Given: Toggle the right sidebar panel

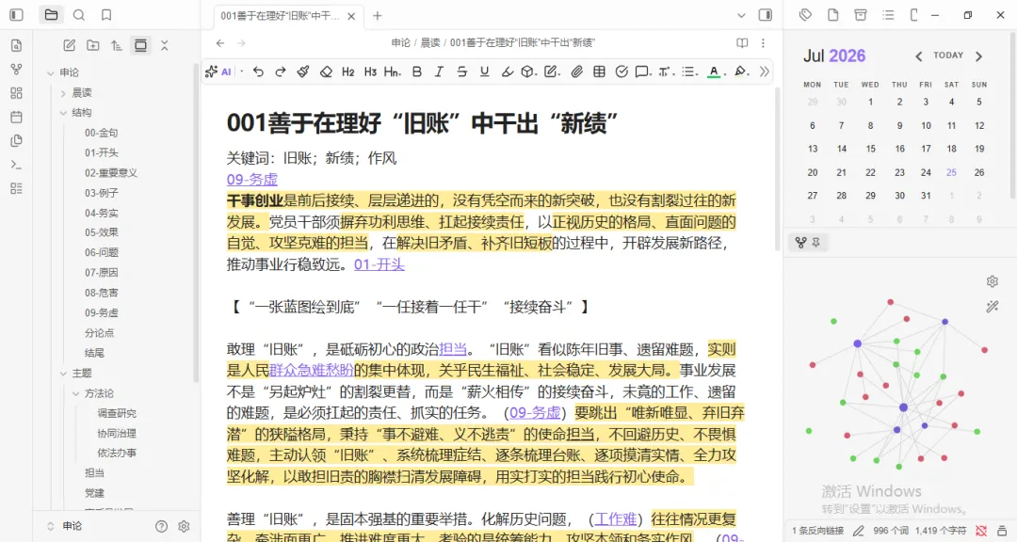Looking at the screenshot, I should (x=766, y=15).
